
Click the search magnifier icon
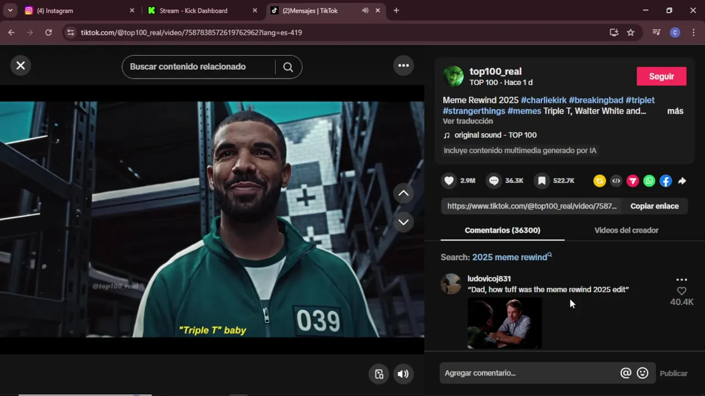[x=288, y=67]
